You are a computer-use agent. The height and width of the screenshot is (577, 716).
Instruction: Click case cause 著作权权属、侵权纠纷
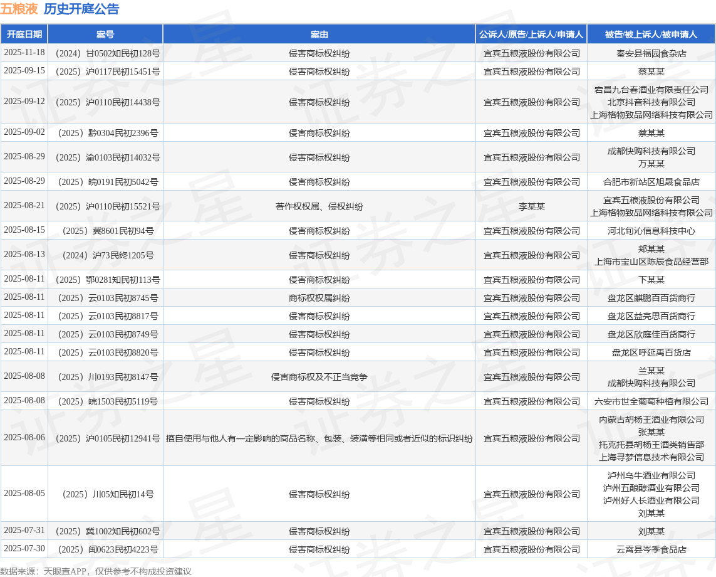point(319,207)
